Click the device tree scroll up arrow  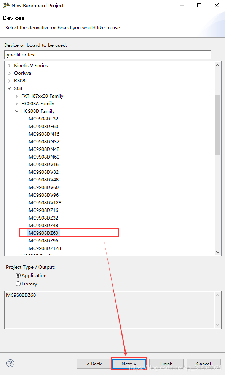click(x=218, y=65)
